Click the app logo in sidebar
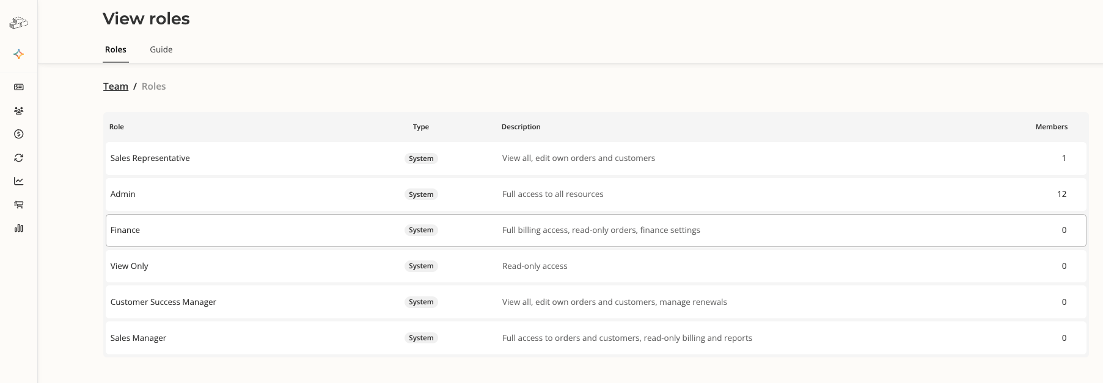The width and height of the screenshot is (1103, 383). coord(18,23)
